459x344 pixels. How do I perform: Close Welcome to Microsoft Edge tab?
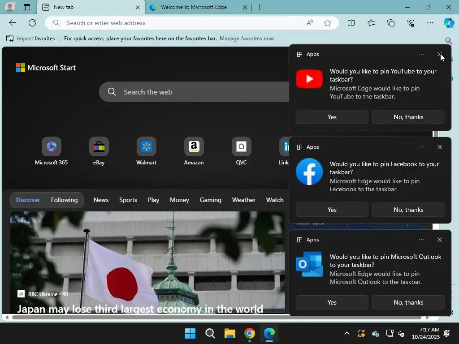click(245, 7)
